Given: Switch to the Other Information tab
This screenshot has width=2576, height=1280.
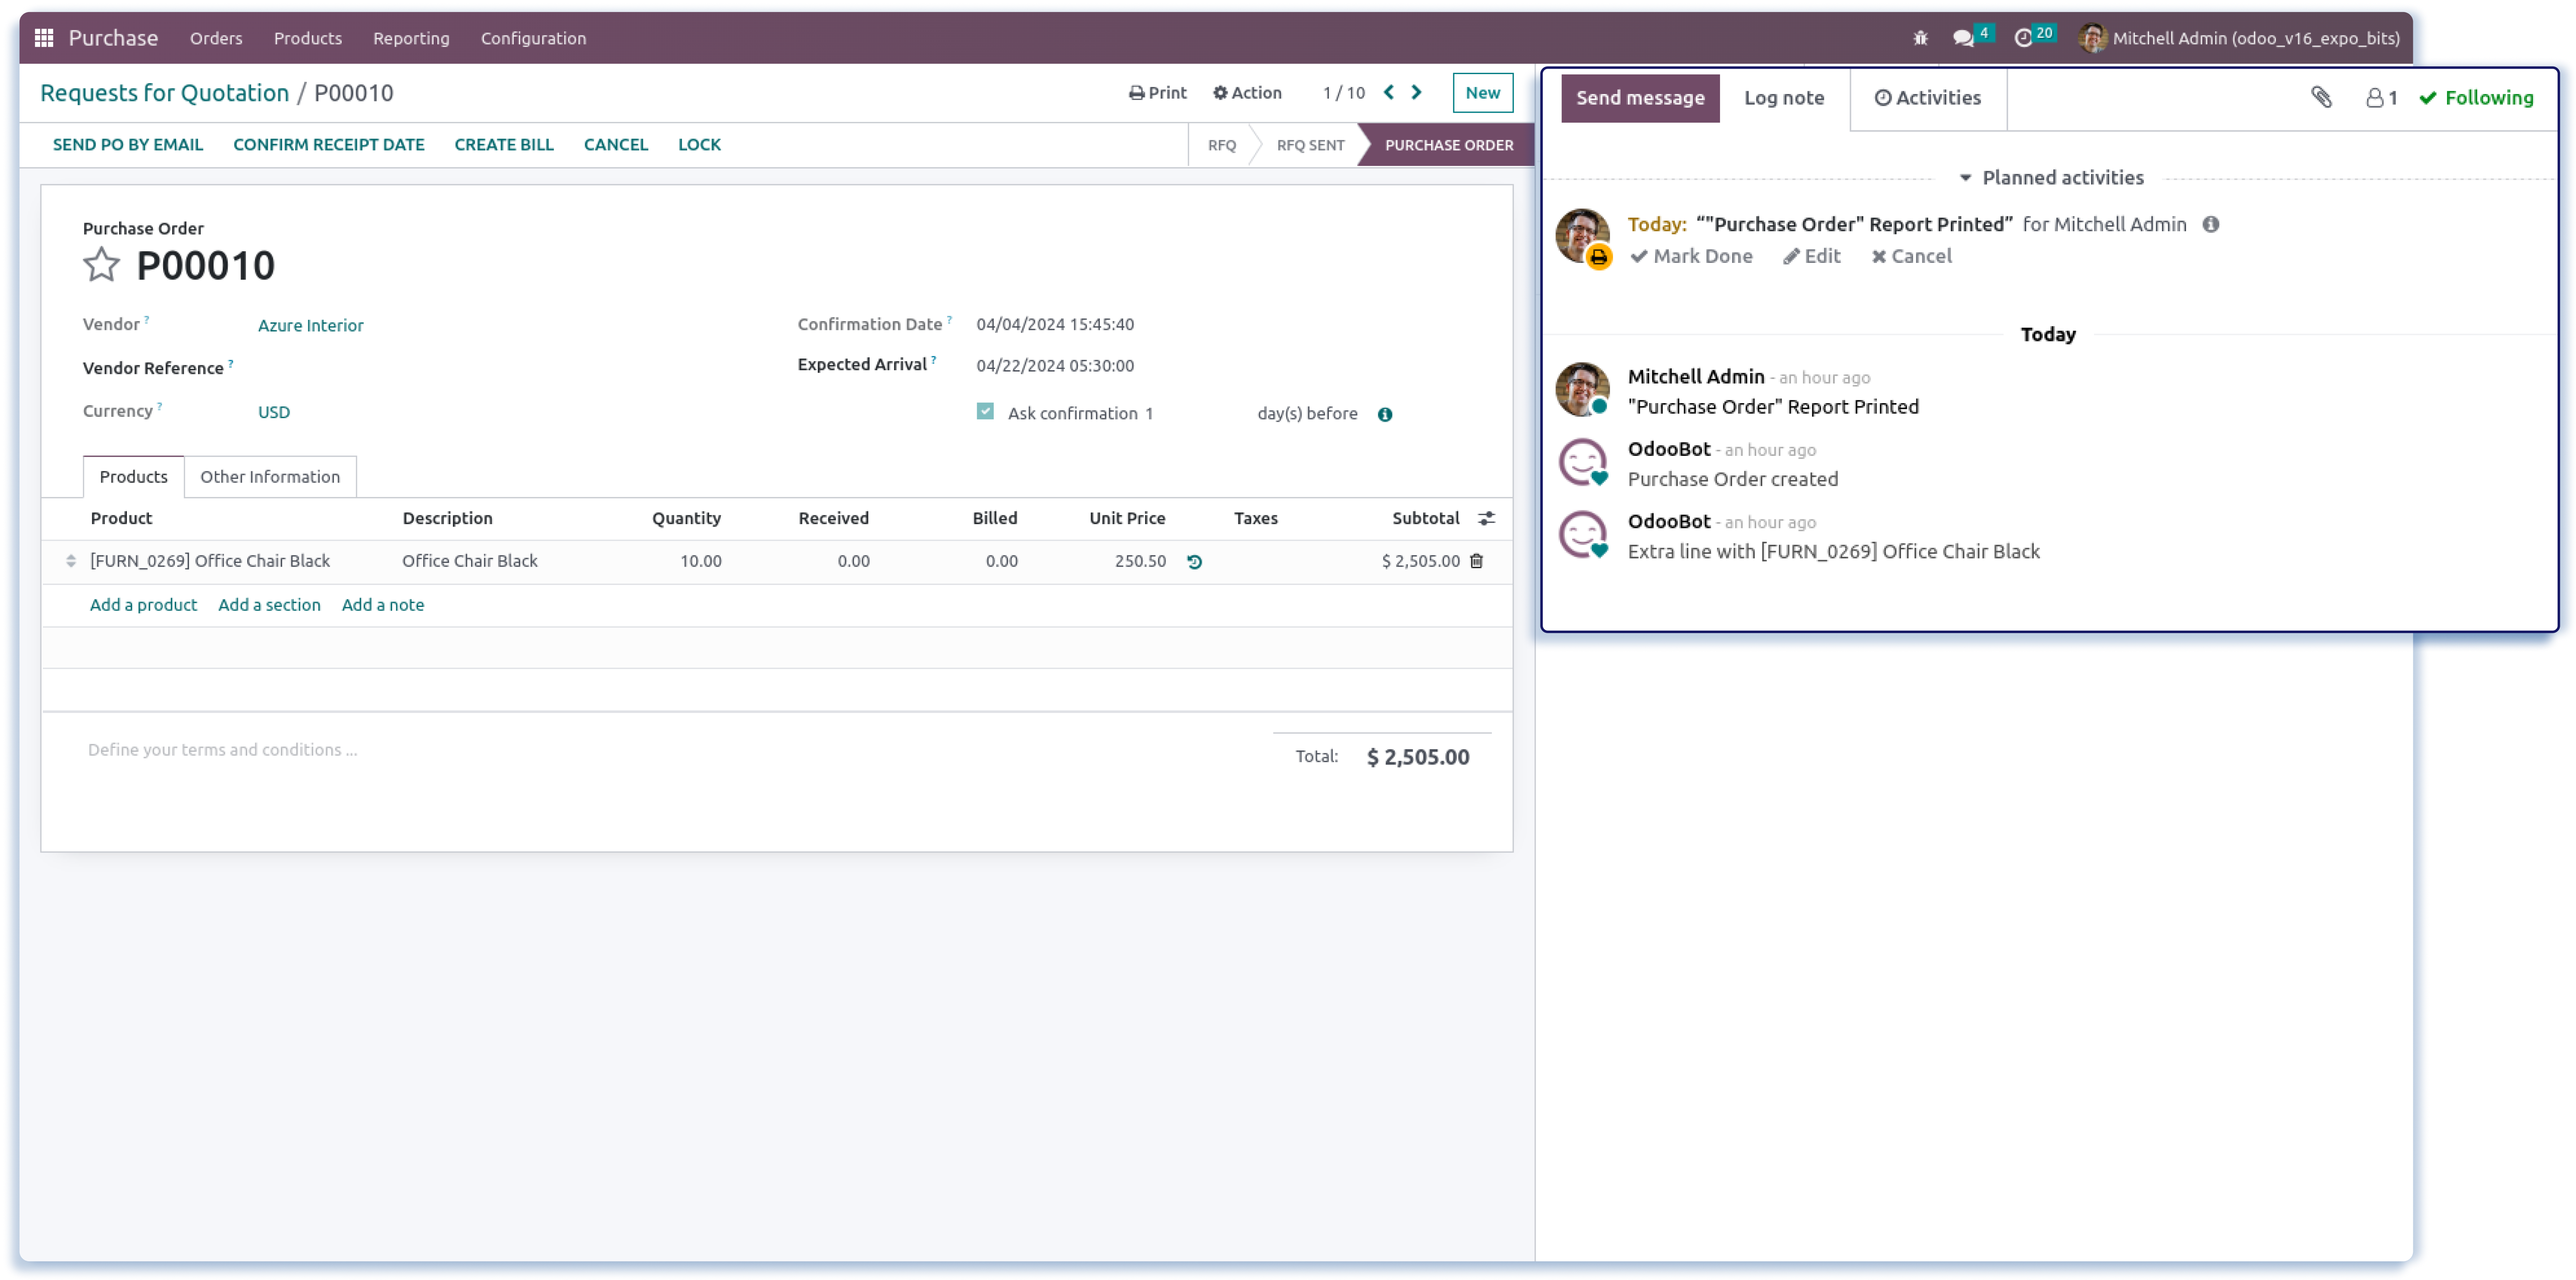Looking at the screenshot, I should (x=270, y=477).
